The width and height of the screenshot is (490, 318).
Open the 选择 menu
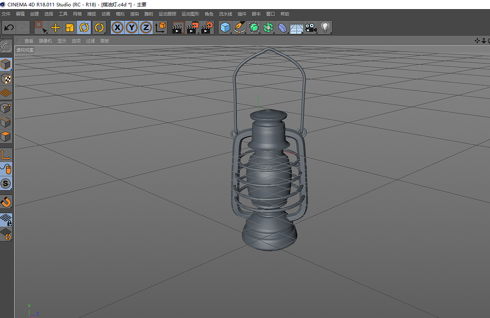click(49, 14)
